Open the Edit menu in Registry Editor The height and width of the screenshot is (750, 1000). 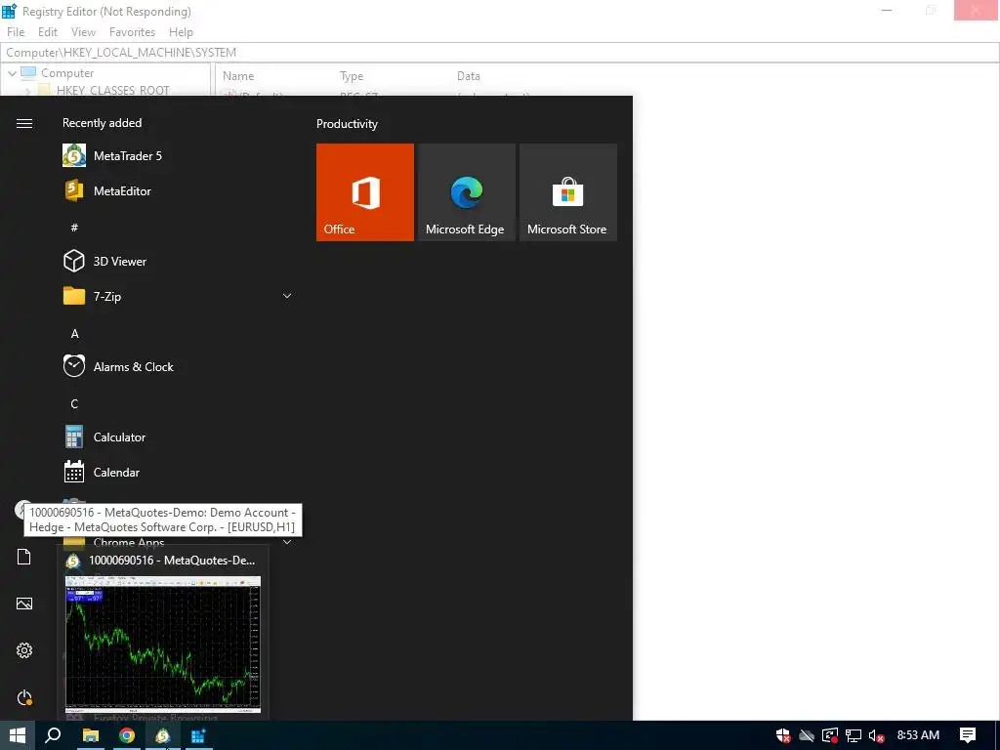coord(48,32)
